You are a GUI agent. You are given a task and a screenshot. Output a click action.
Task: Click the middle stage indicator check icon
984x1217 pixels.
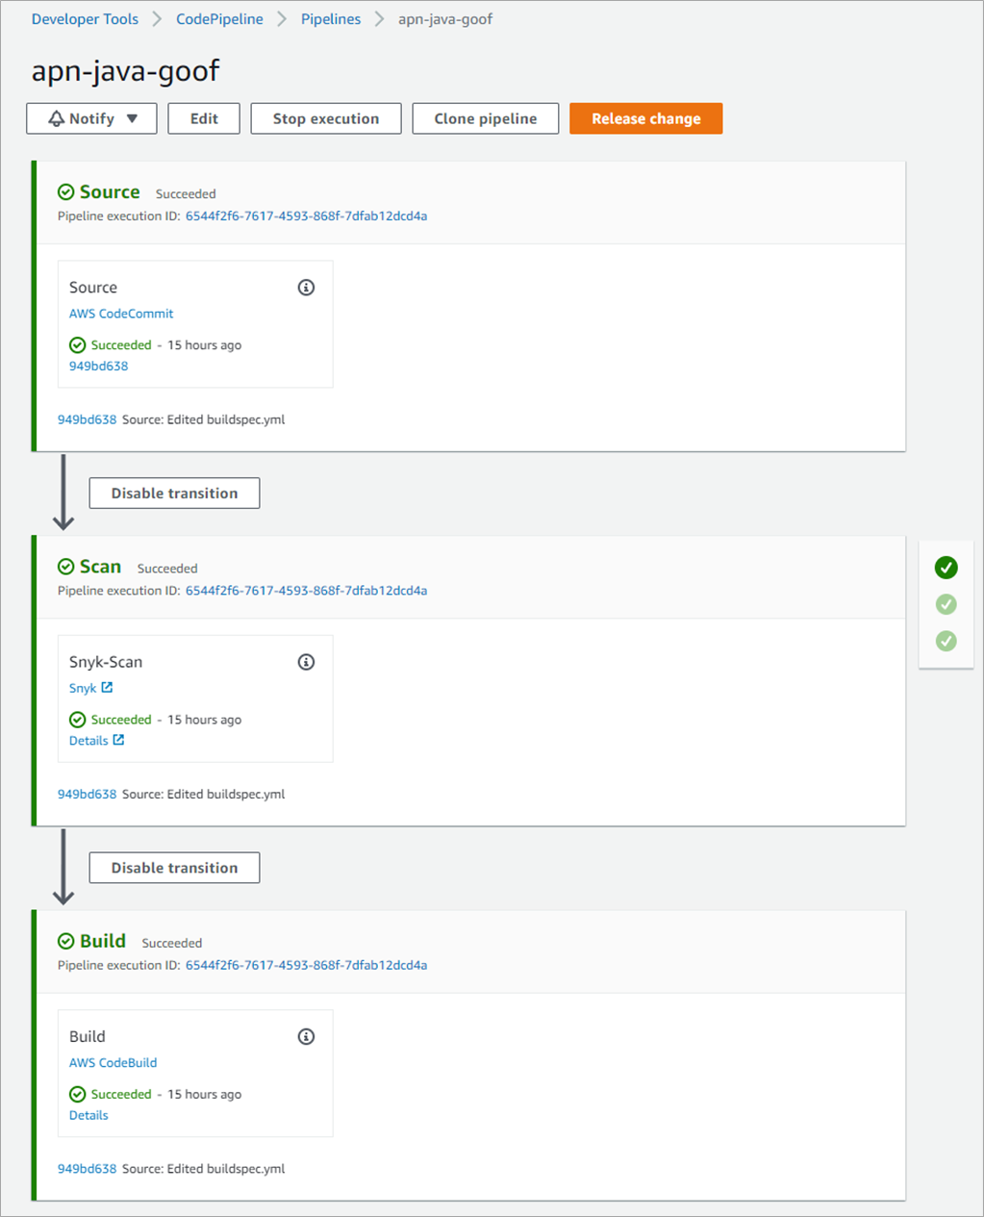tap(946, 604)
